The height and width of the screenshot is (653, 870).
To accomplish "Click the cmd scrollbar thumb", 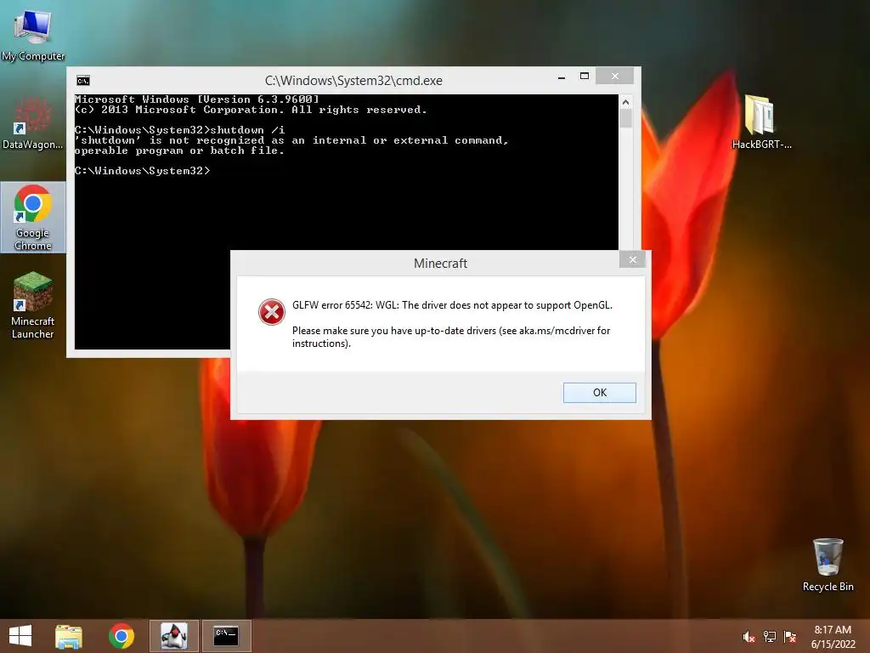I will pos(626,118).
